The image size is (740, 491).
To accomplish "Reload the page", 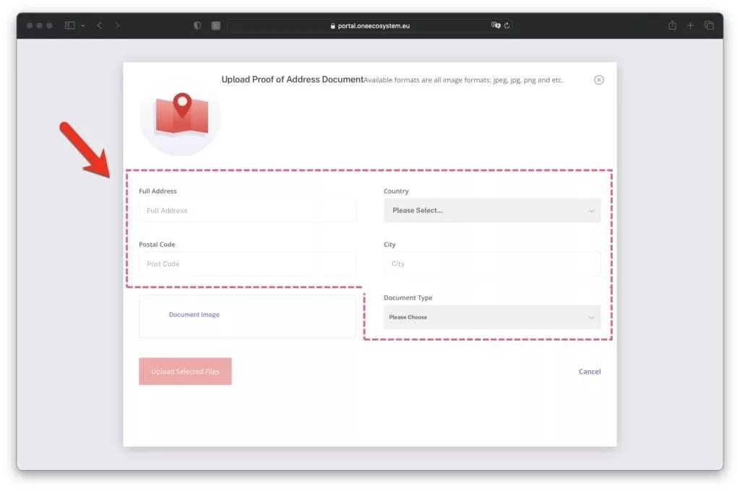I will tap(507, 25).
